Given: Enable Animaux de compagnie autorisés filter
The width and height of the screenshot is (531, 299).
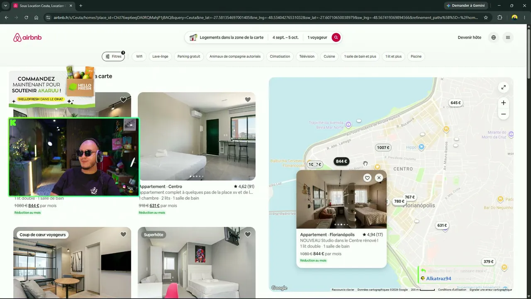Looking at the screenshot, I should (235, 56).
